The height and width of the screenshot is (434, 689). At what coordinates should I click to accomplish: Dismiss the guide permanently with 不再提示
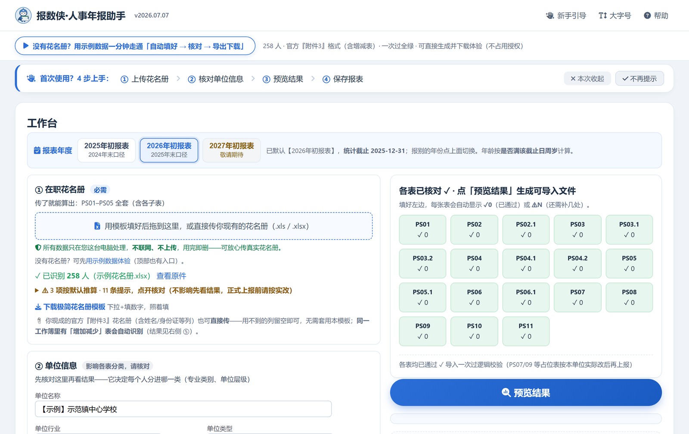639,79
